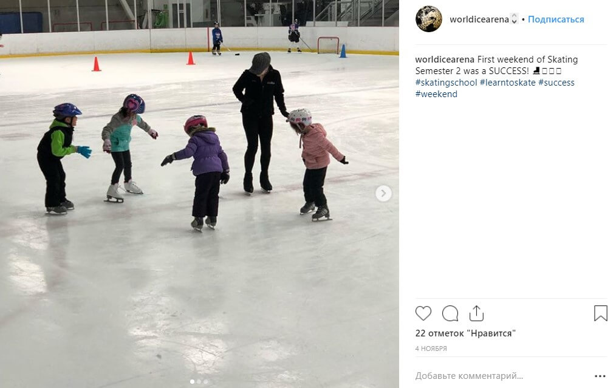The width and height of the screenshot is (616, 388).
Task: Open more options via three-dots icon
Action: (x=600, y=376)
